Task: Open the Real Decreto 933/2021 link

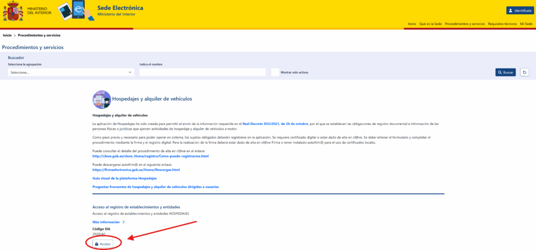Action: click(x=275, y=123)
